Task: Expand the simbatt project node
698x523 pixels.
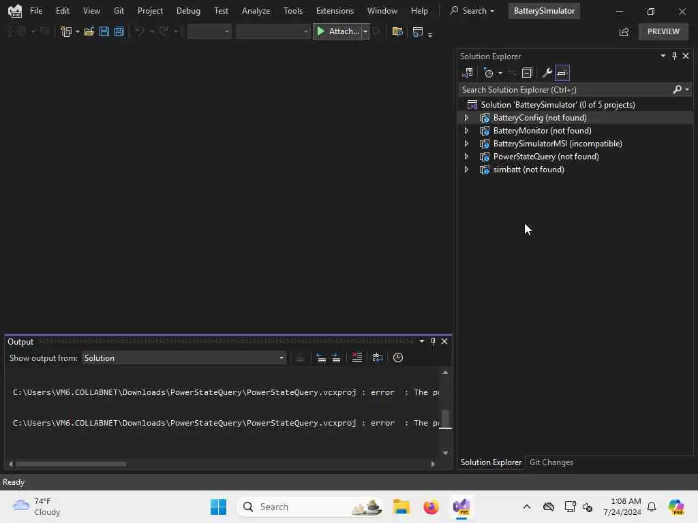Action: (x=466, y=170)
